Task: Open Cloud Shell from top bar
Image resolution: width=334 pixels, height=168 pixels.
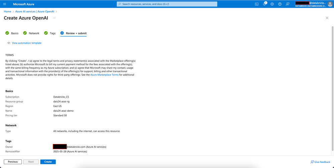Action: point(257,4)
